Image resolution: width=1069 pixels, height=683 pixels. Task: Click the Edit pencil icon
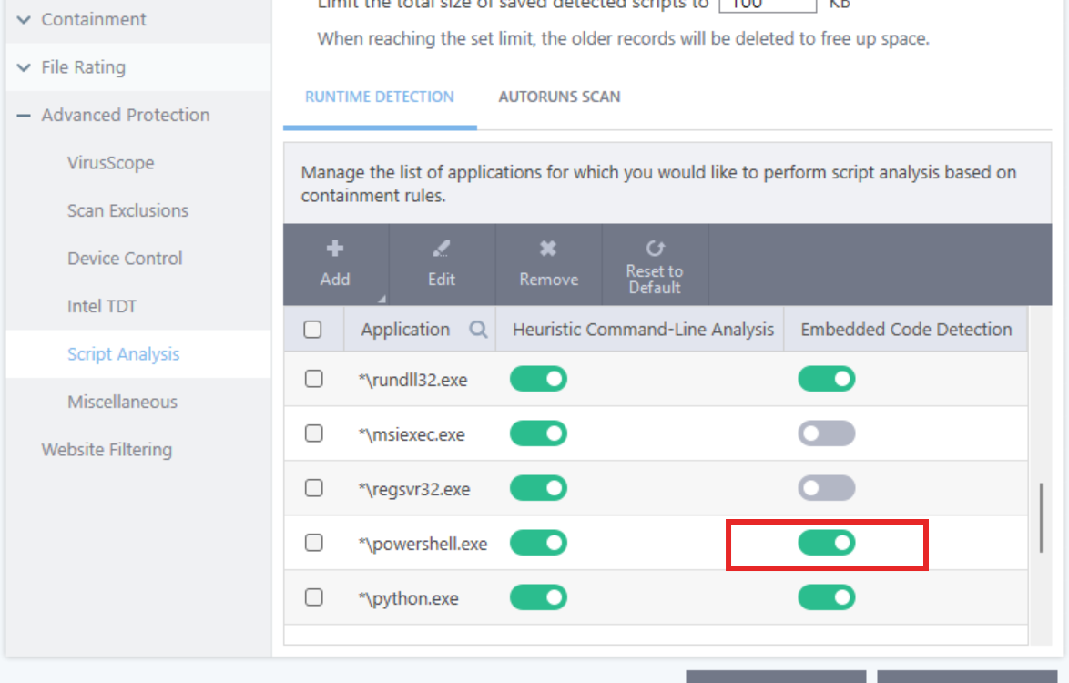tap(442, 249)
